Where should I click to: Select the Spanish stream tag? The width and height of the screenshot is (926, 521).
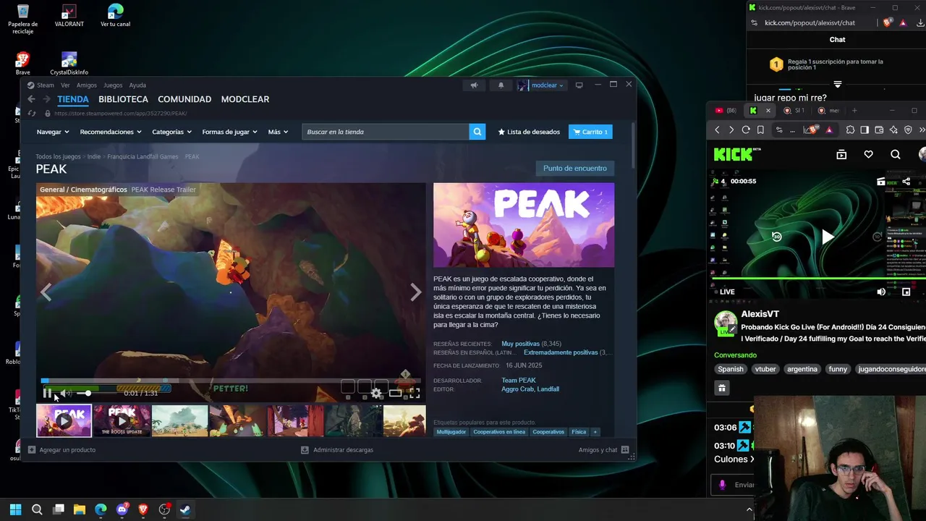(731, 369)
